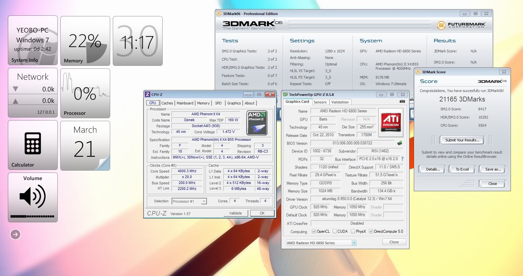Image resolution: width=523 pixels, height=276 pixels.
Task: Click the Core Speed 4000.3 MHz field
Action: coord(187,171)
